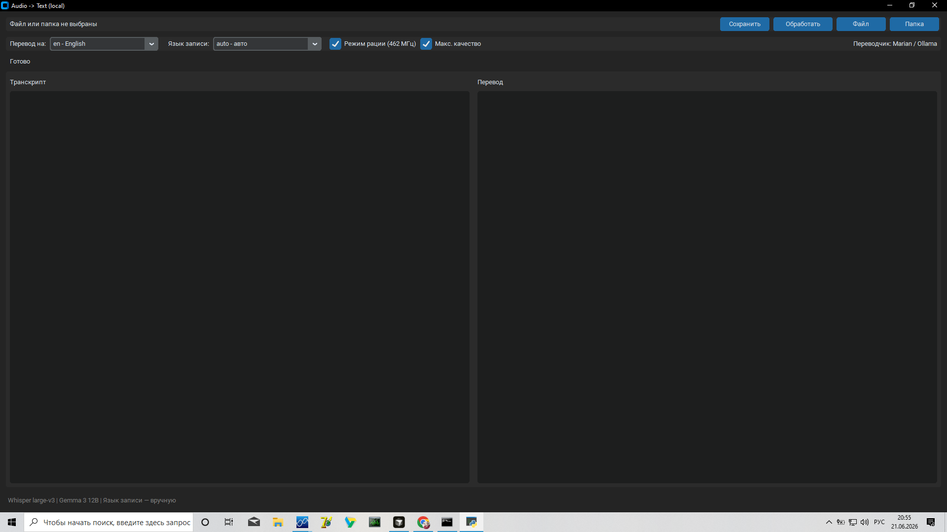The image size is (947, 532).
Task: Click the Готово status text
Action: 20,62
